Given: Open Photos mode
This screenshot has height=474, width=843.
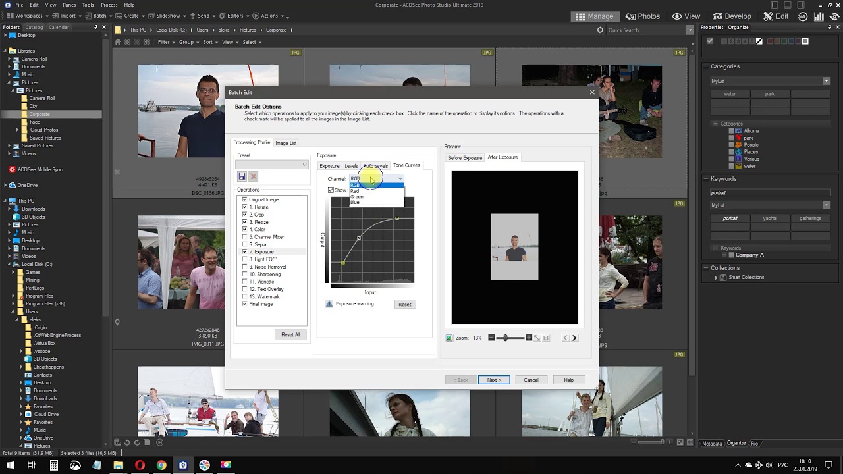Looking at the screenshot, I should click(x=643, y=16).
